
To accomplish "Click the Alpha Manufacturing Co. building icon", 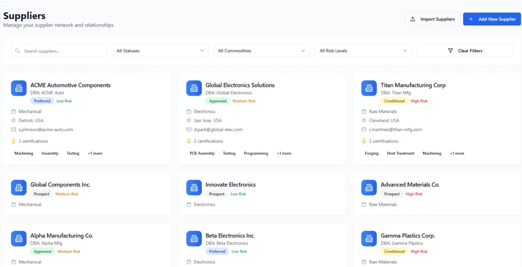I will coord(19,239).
